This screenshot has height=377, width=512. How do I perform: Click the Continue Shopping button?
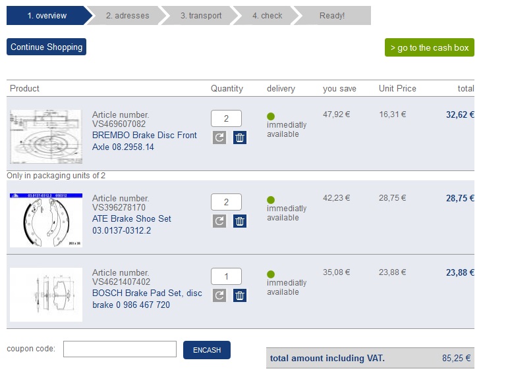(x=46, y=47)
